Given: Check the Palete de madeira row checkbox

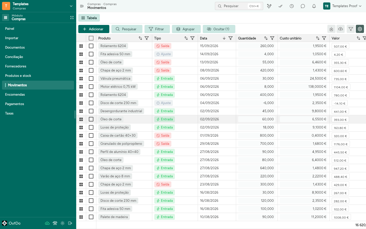Looking at the screenshot, I should click(x=91, y=217).
